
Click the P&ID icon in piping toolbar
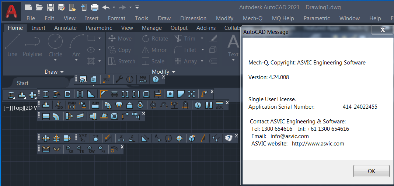72,105
